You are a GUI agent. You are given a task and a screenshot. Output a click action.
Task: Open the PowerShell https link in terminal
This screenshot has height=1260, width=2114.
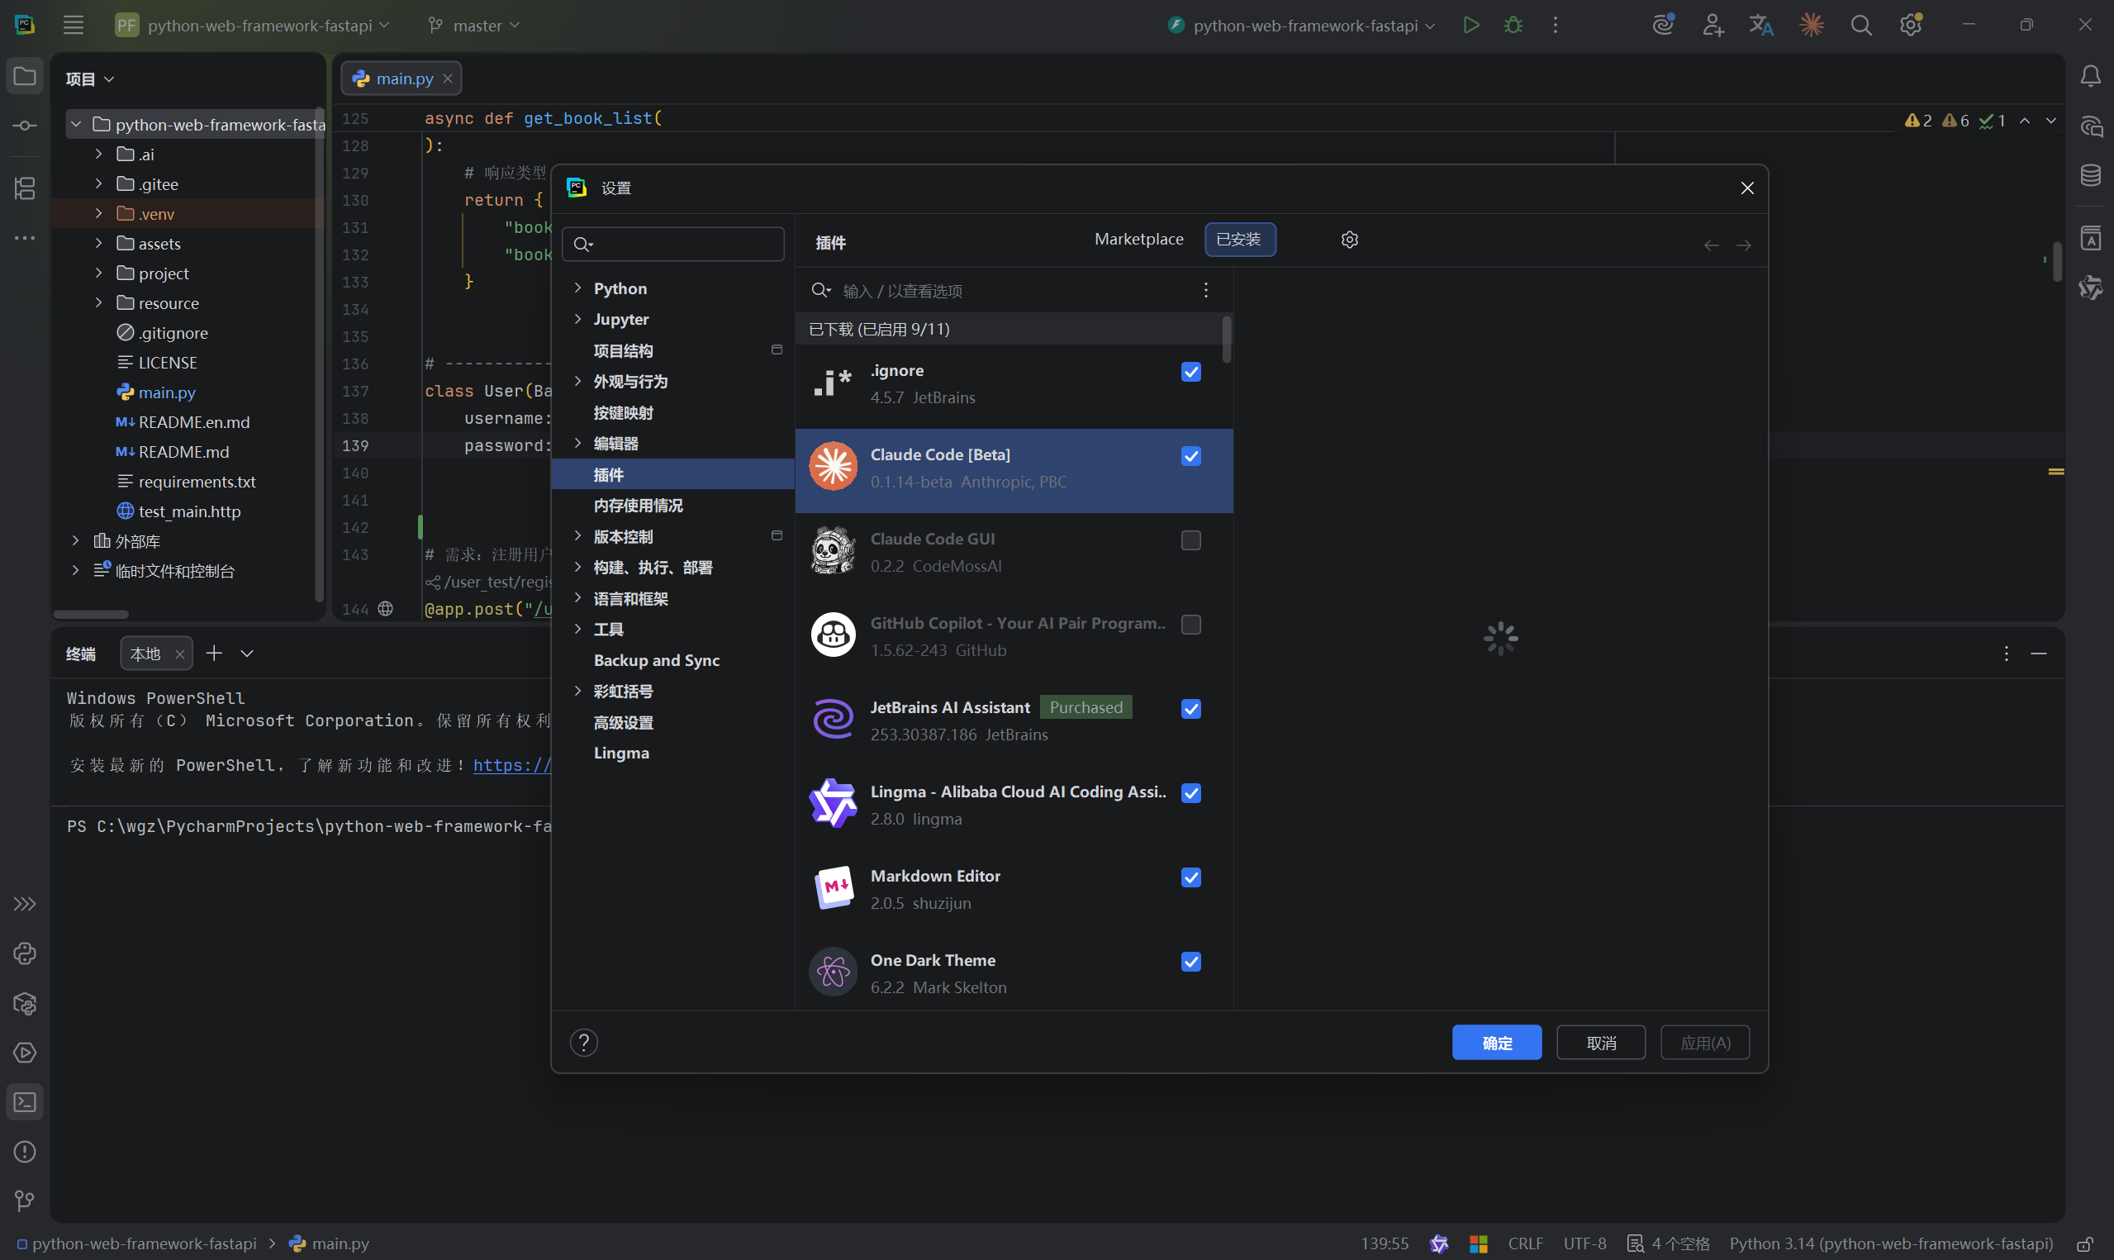click(511, 765)
